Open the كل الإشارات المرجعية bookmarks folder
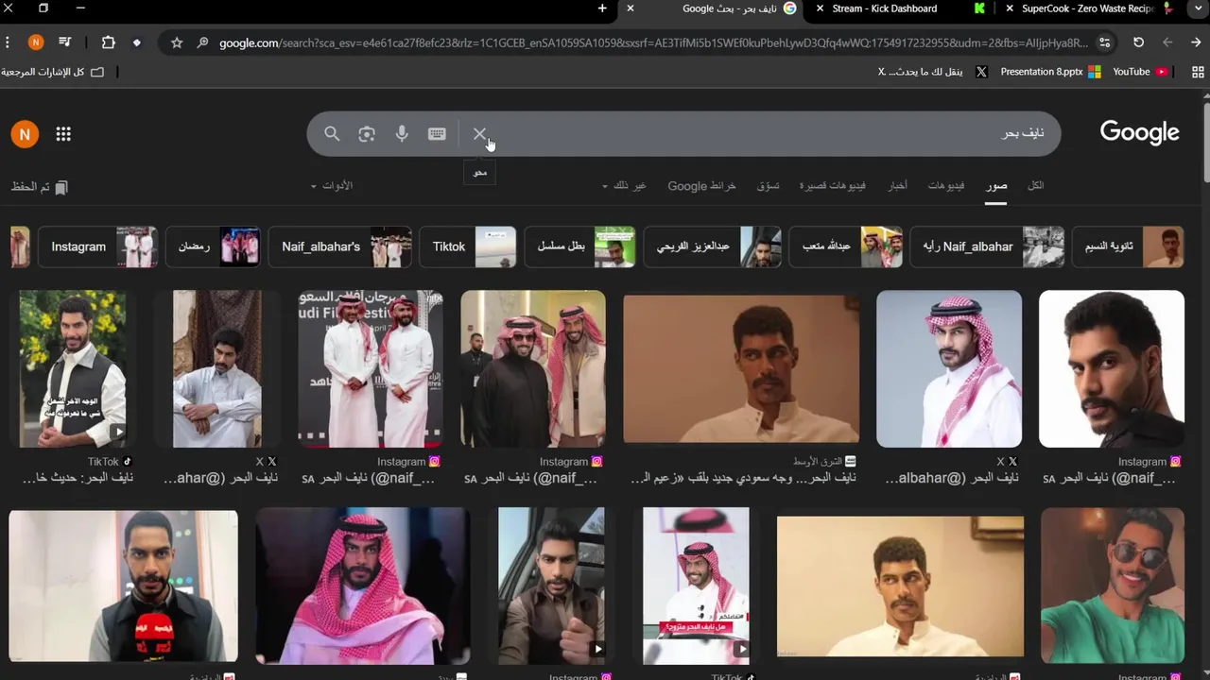1210x680 pixels. (x=53, y=72)
